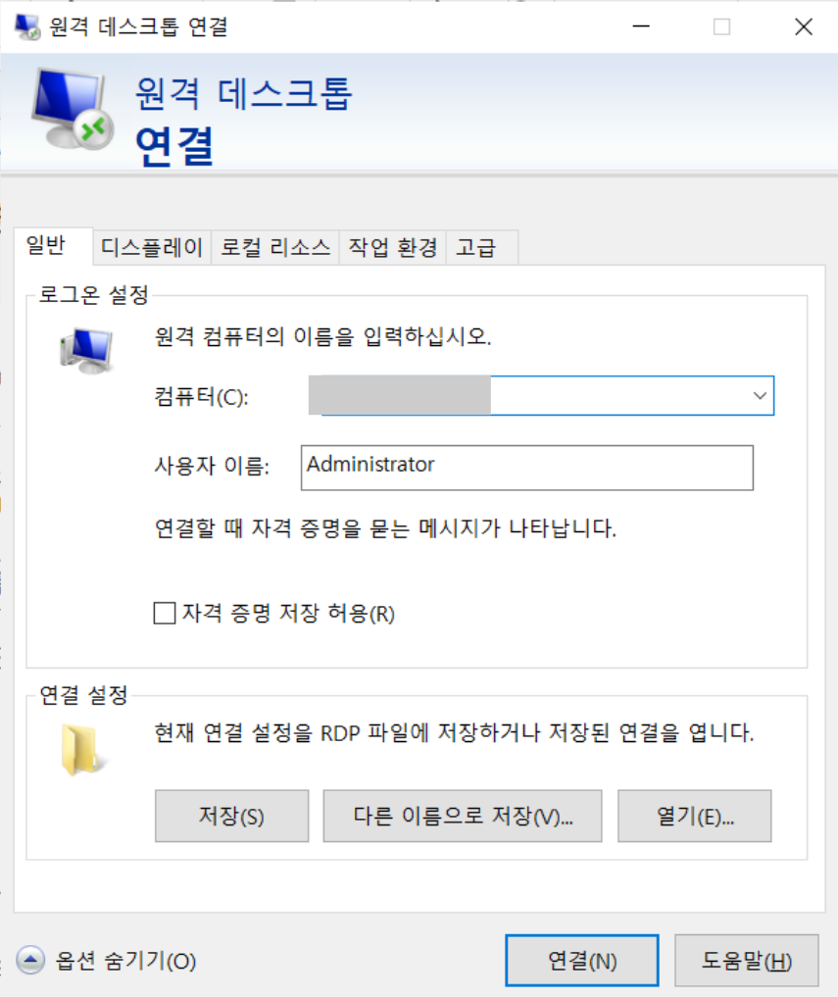Open saved connection with 열기(E) button
The width and height of the screenshot is (838, 997).
click(x=694, y=816)
